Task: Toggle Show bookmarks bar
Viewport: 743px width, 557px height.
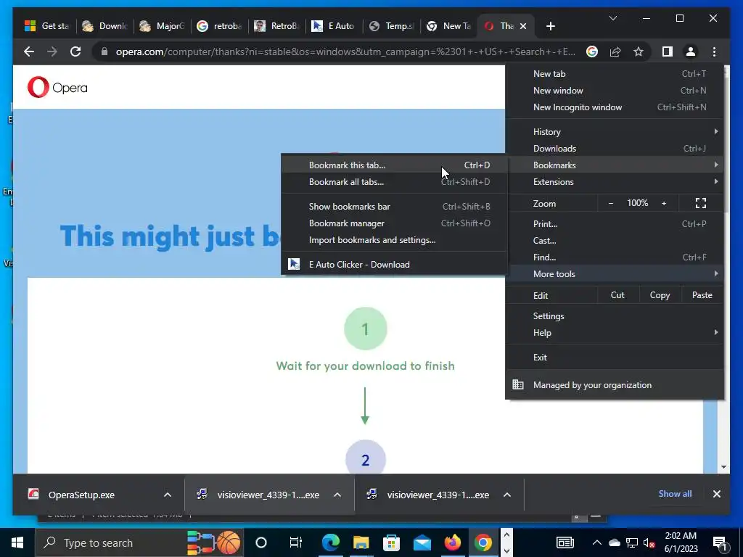Action: point(394,207)
